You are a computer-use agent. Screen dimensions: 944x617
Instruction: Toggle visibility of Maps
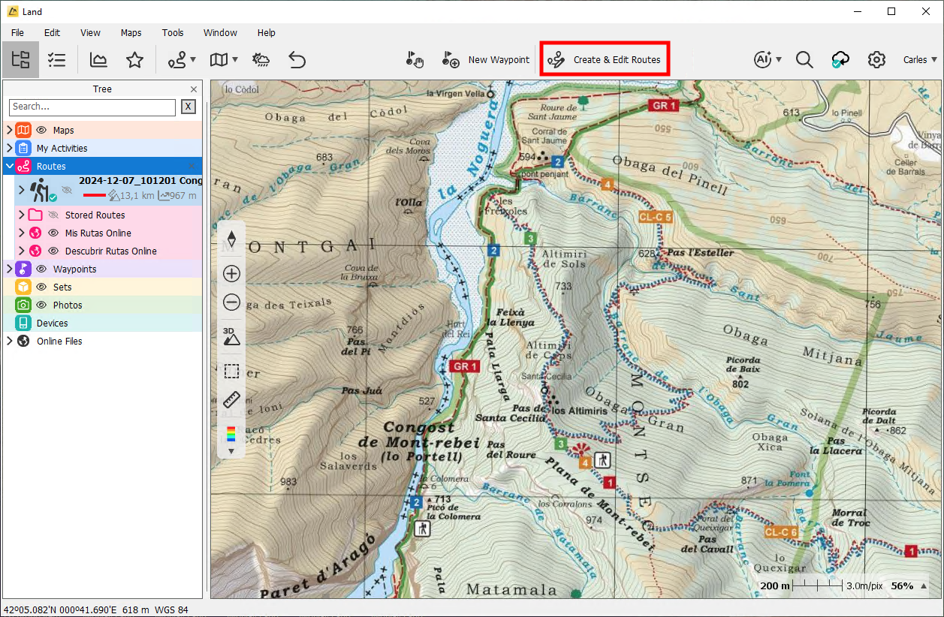point(42,131)
